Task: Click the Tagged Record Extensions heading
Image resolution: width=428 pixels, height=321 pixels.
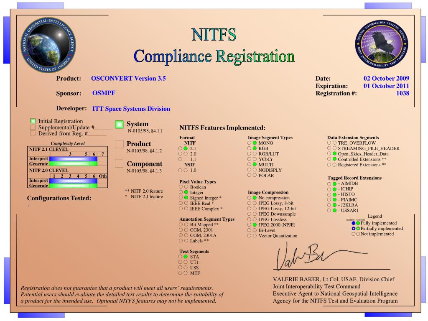Action: pos(354,178)
